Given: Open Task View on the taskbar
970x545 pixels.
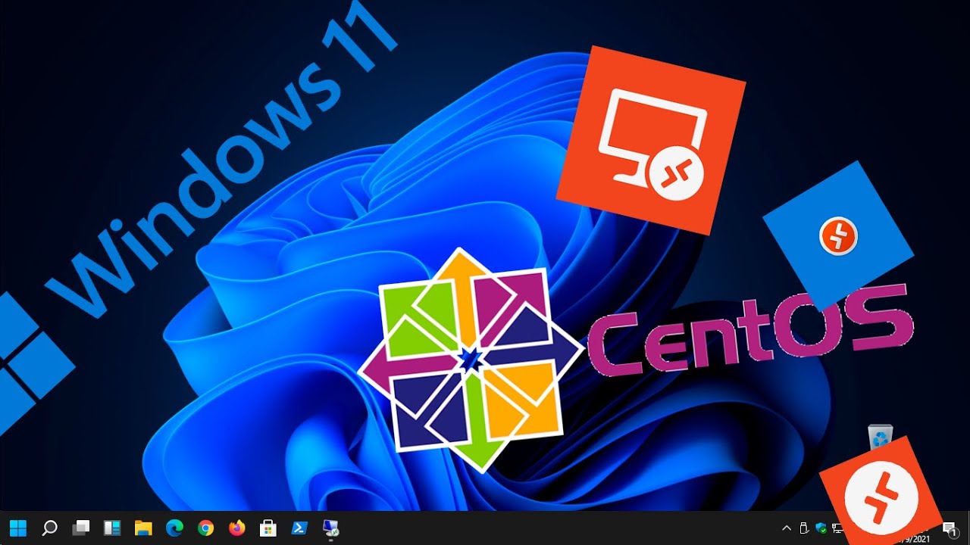Looking at the screenshot, I should (81, 528).
